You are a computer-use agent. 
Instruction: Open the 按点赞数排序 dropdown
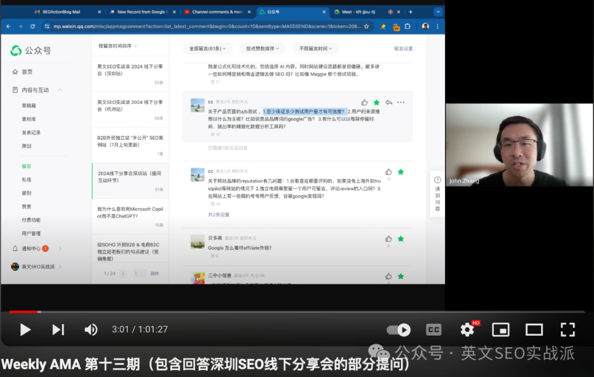(x=262, y=48)
